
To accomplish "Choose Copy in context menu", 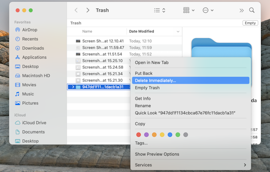I will tap(140, 124).
